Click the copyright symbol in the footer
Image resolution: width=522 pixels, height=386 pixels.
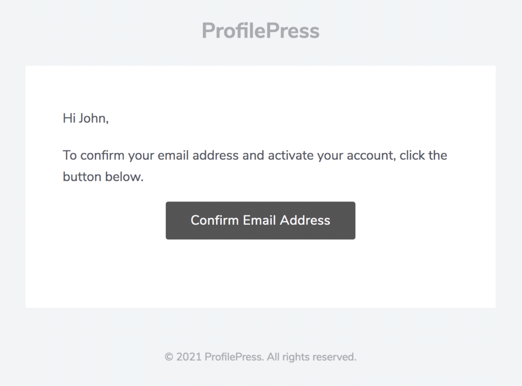click(169, 357)
